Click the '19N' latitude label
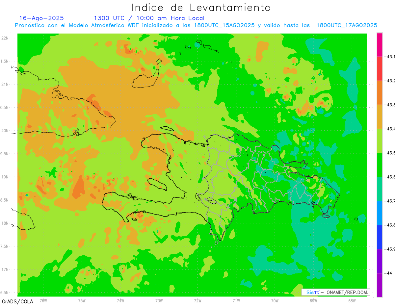Screen dimensions: 395x305 click(x=5, y=177)
